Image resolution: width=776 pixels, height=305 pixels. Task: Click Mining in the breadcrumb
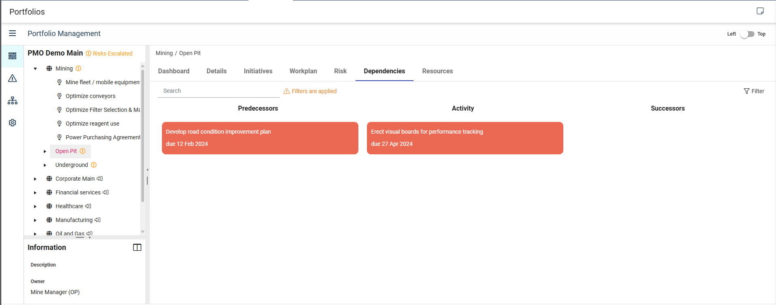164,53
